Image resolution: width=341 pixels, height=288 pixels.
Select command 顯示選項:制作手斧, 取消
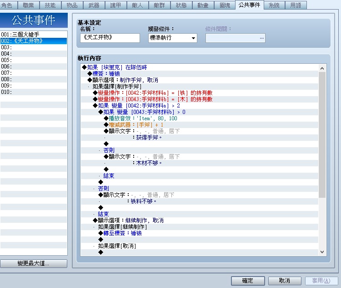[x=200, y=80]
